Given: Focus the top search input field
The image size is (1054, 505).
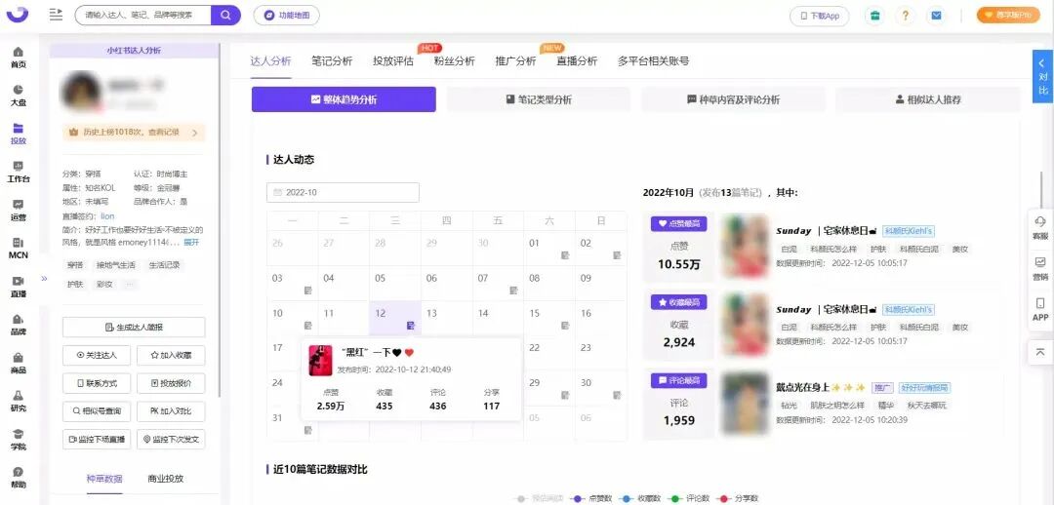Looking at the screenshot, I should (x=143, y=15).
